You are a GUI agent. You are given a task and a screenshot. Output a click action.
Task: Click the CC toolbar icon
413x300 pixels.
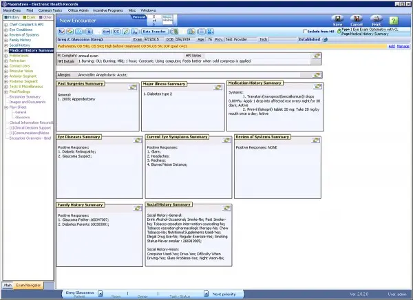click(116, 32)
